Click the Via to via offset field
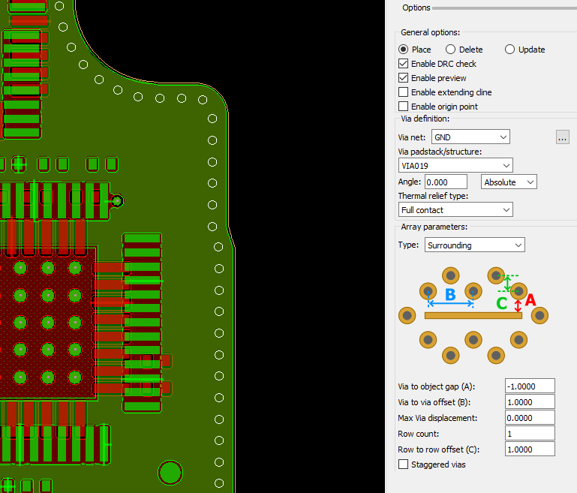This screenshot has width=577, height=493. point(530,402)
